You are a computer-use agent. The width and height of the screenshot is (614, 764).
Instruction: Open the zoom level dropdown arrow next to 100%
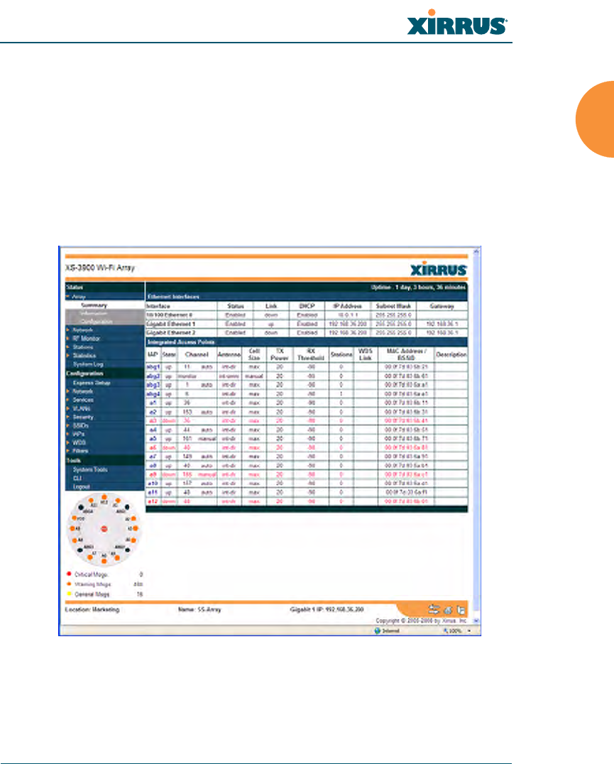click(469, 631)
